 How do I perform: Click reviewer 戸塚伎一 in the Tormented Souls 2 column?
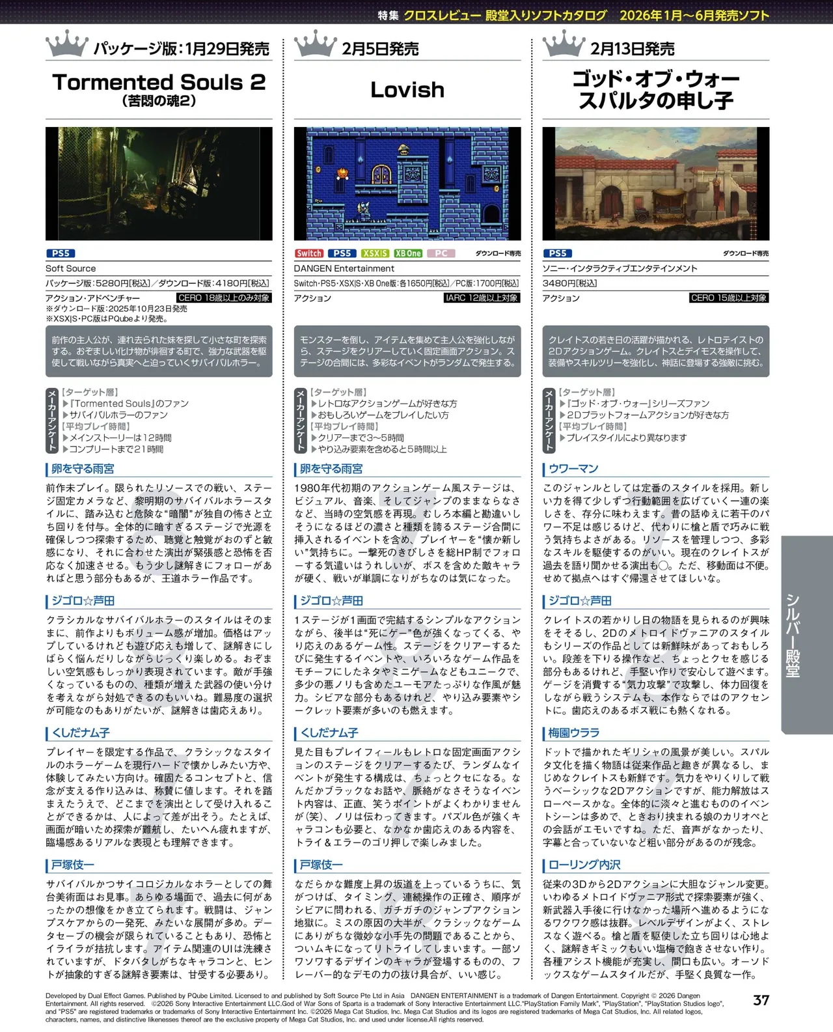tap(72, 865)
